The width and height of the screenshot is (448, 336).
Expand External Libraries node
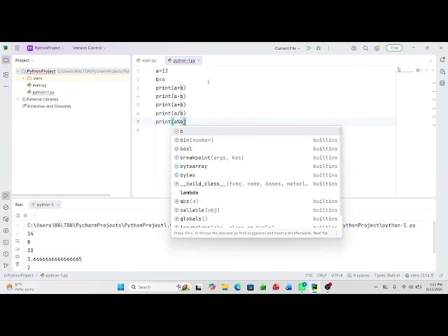pos(17,99)
